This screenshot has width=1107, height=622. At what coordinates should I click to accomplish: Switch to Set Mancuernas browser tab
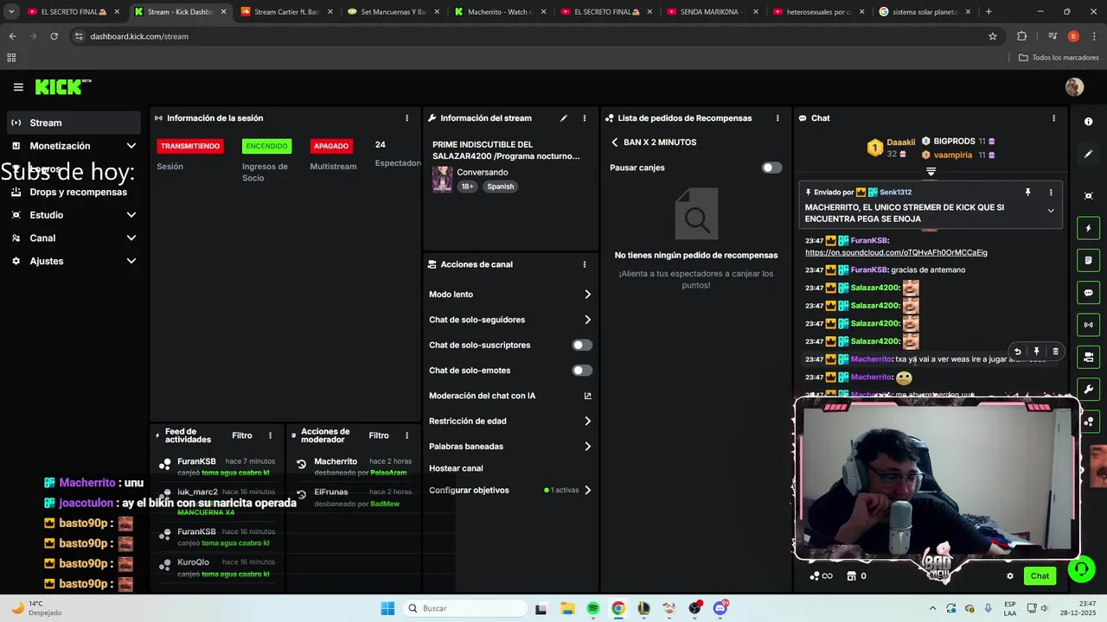[394, 12]
